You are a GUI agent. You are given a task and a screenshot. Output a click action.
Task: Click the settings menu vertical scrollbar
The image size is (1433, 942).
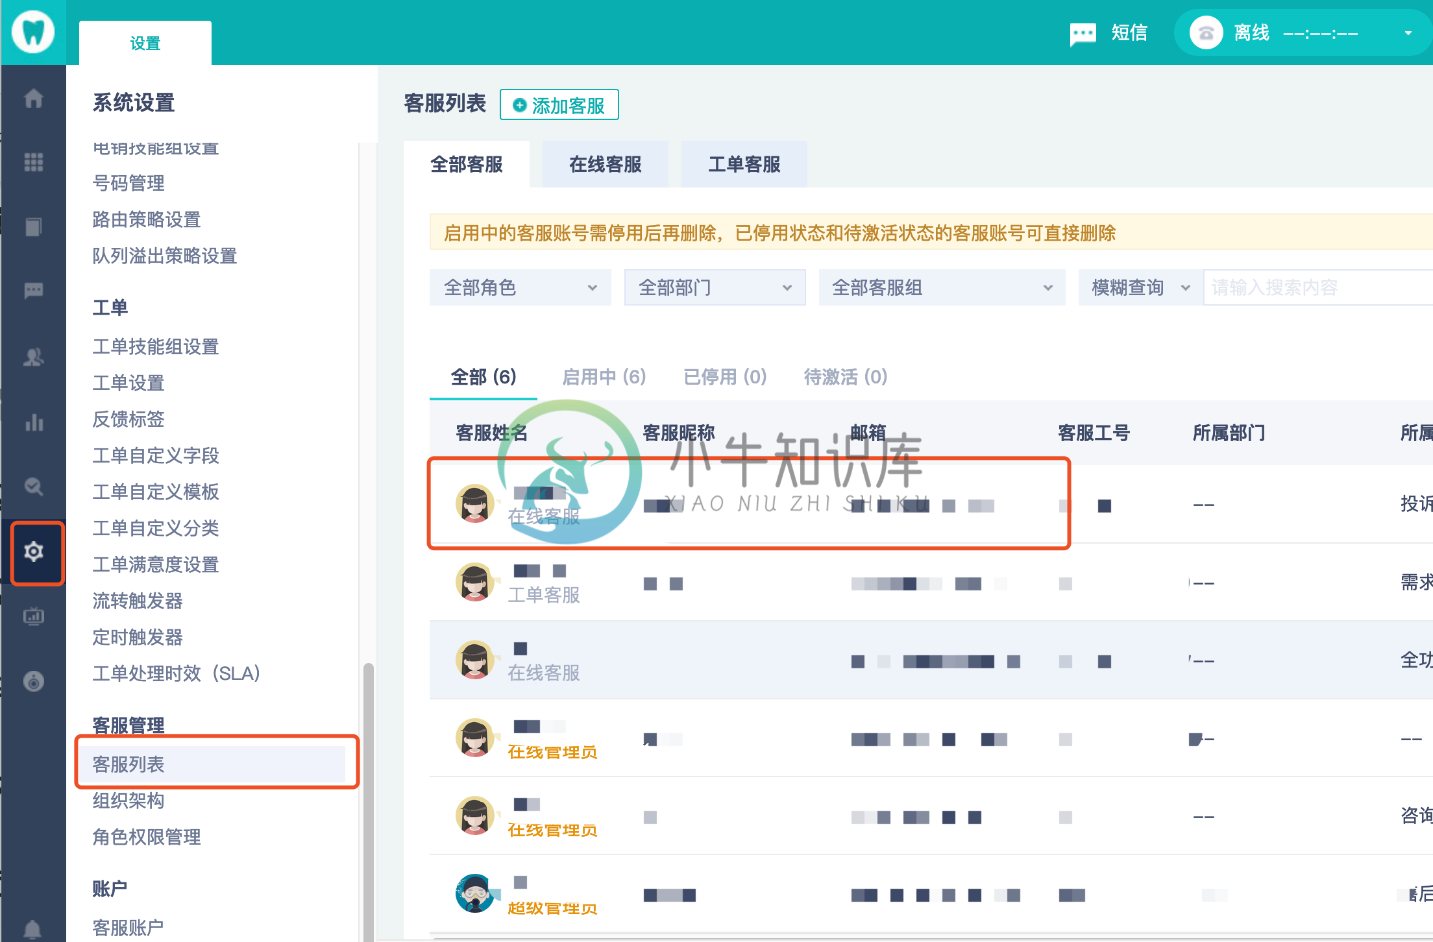coord(368,802)
